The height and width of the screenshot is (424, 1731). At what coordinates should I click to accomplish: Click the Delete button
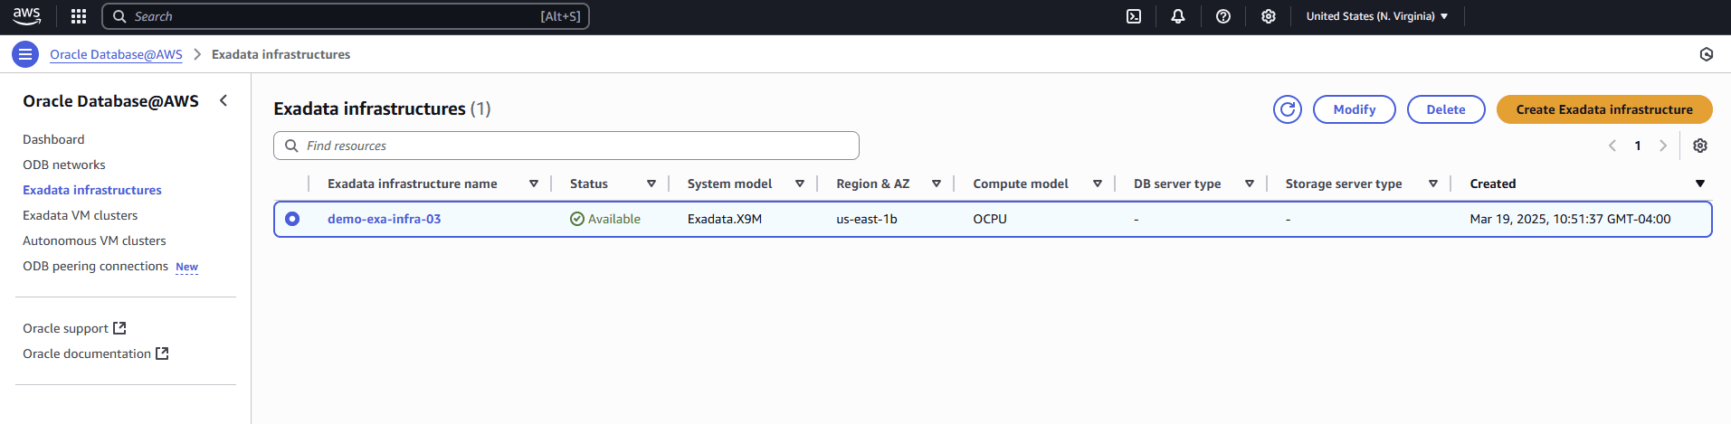point(1446,109)
